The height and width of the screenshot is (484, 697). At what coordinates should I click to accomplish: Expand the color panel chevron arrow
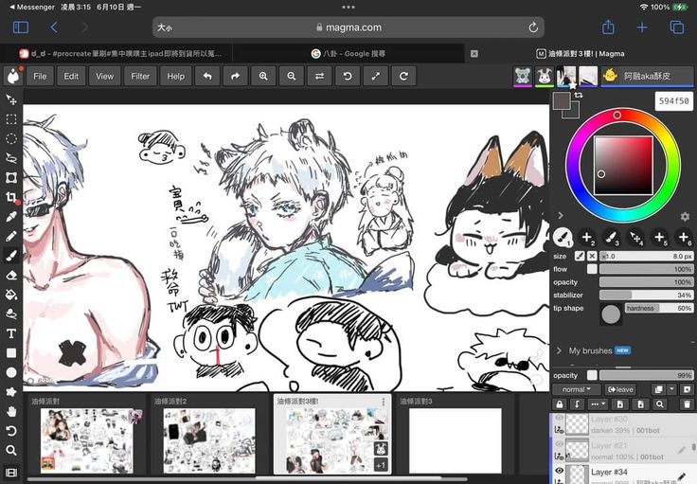[561, 216]
